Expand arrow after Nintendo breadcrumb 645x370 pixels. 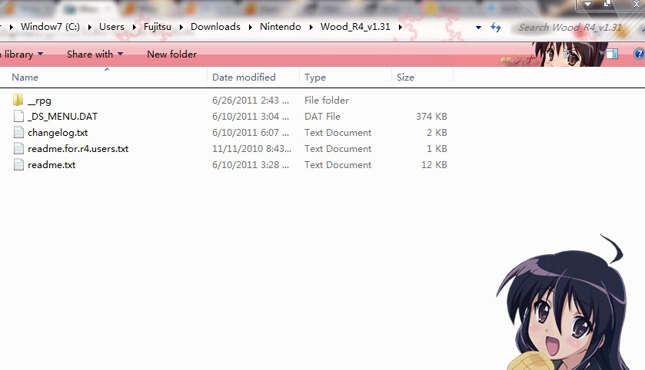click(x=311, y=27)
